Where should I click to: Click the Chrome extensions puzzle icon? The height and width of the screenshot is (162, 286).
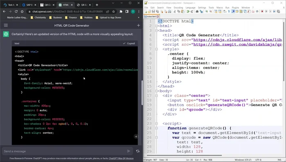(x=121, y=11)
